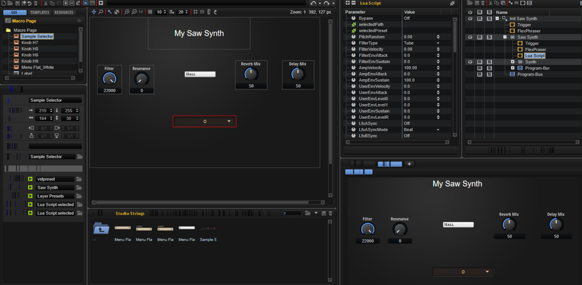This screenshot has width=582, height=285.
Task: Toggle visibility eye for the Init Saw Synth row
Action: click(x=470, y=19)
